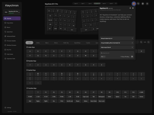Pick the PgUp keycode
The width and height of the screenshot is (154, 115).
(x=38, y=101)
